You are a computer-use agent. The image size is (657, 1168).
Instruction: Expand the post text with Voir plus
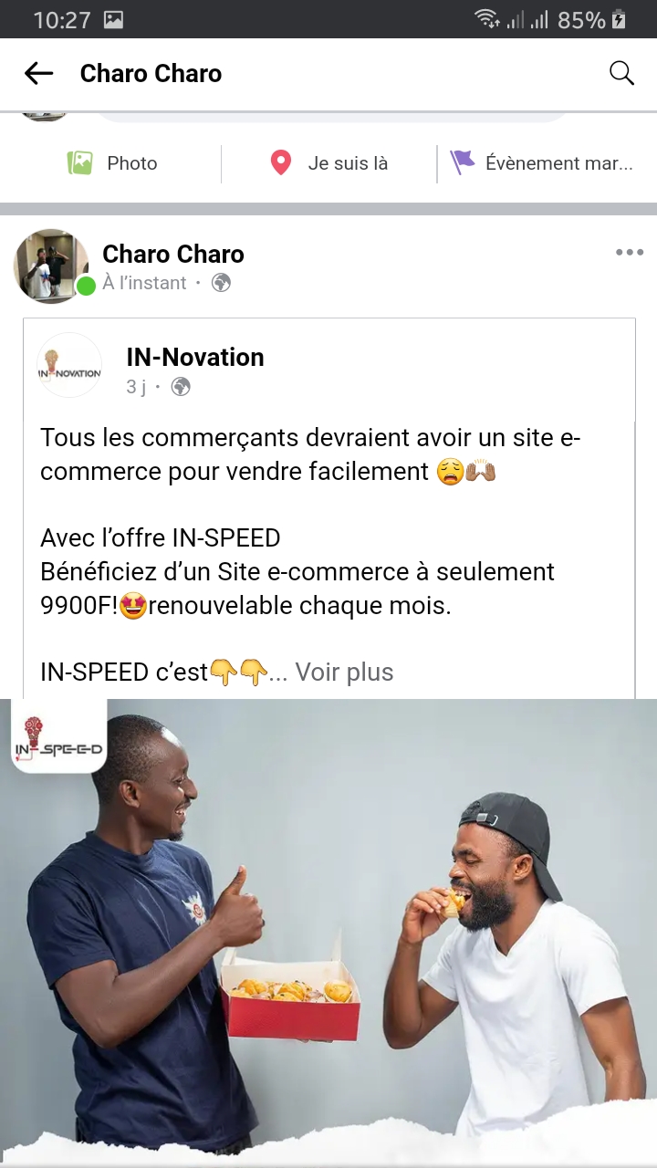(x=344, y=673)
